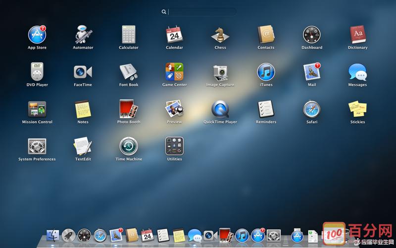Image resolution: width=396 pixels, height=248 pixels.
Task: Launch Notes from the Launchpad grid
Action: [83, 109]
